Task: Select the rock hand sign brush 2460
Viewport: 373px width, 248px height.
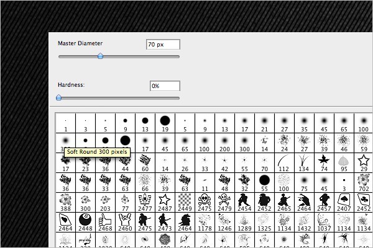Action: click(x=125, y=223)
